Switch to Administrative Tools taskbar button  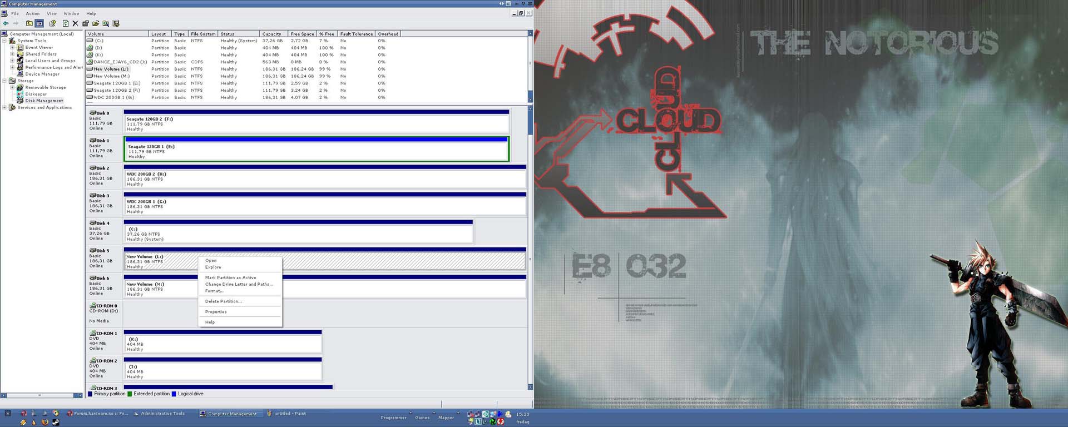pyautogui.click(x=160, y=414)
